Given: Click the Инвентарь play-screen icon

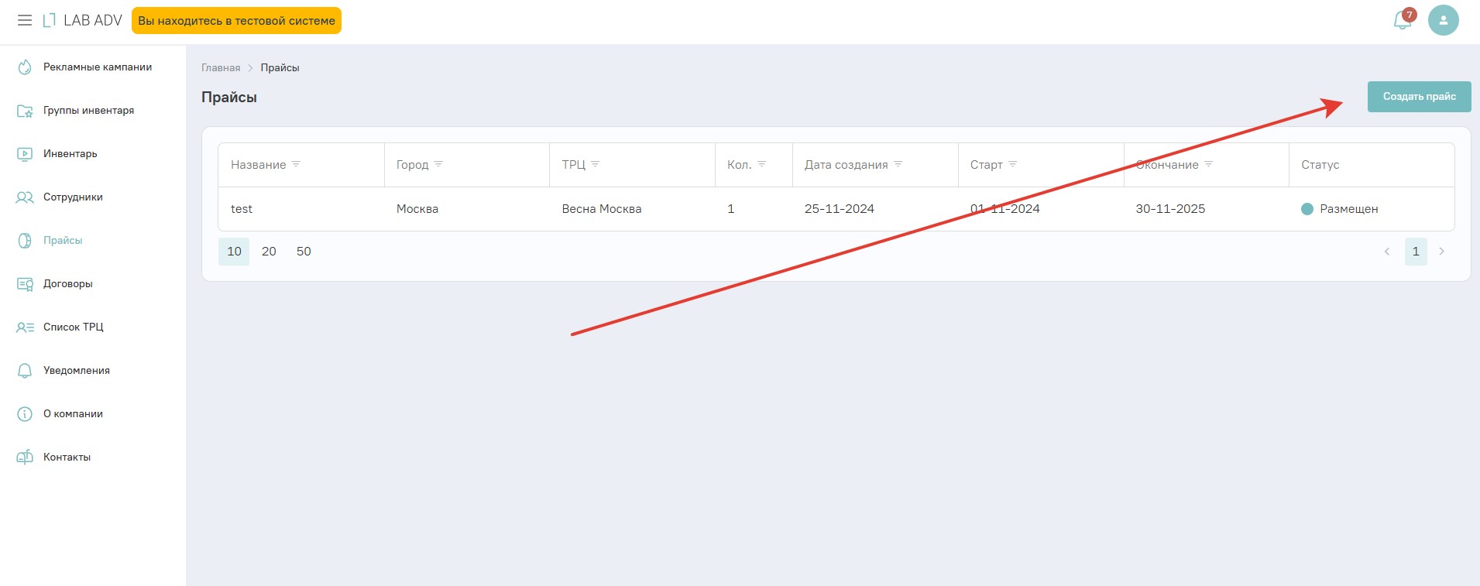Looking at the screenshot, I should [x=25, y=154].
